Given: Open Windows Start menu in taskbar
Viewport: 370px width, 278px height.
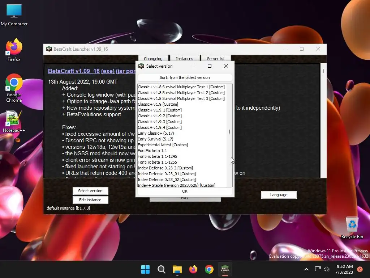Looking at the screenshot, I should [x=145, y=269].
